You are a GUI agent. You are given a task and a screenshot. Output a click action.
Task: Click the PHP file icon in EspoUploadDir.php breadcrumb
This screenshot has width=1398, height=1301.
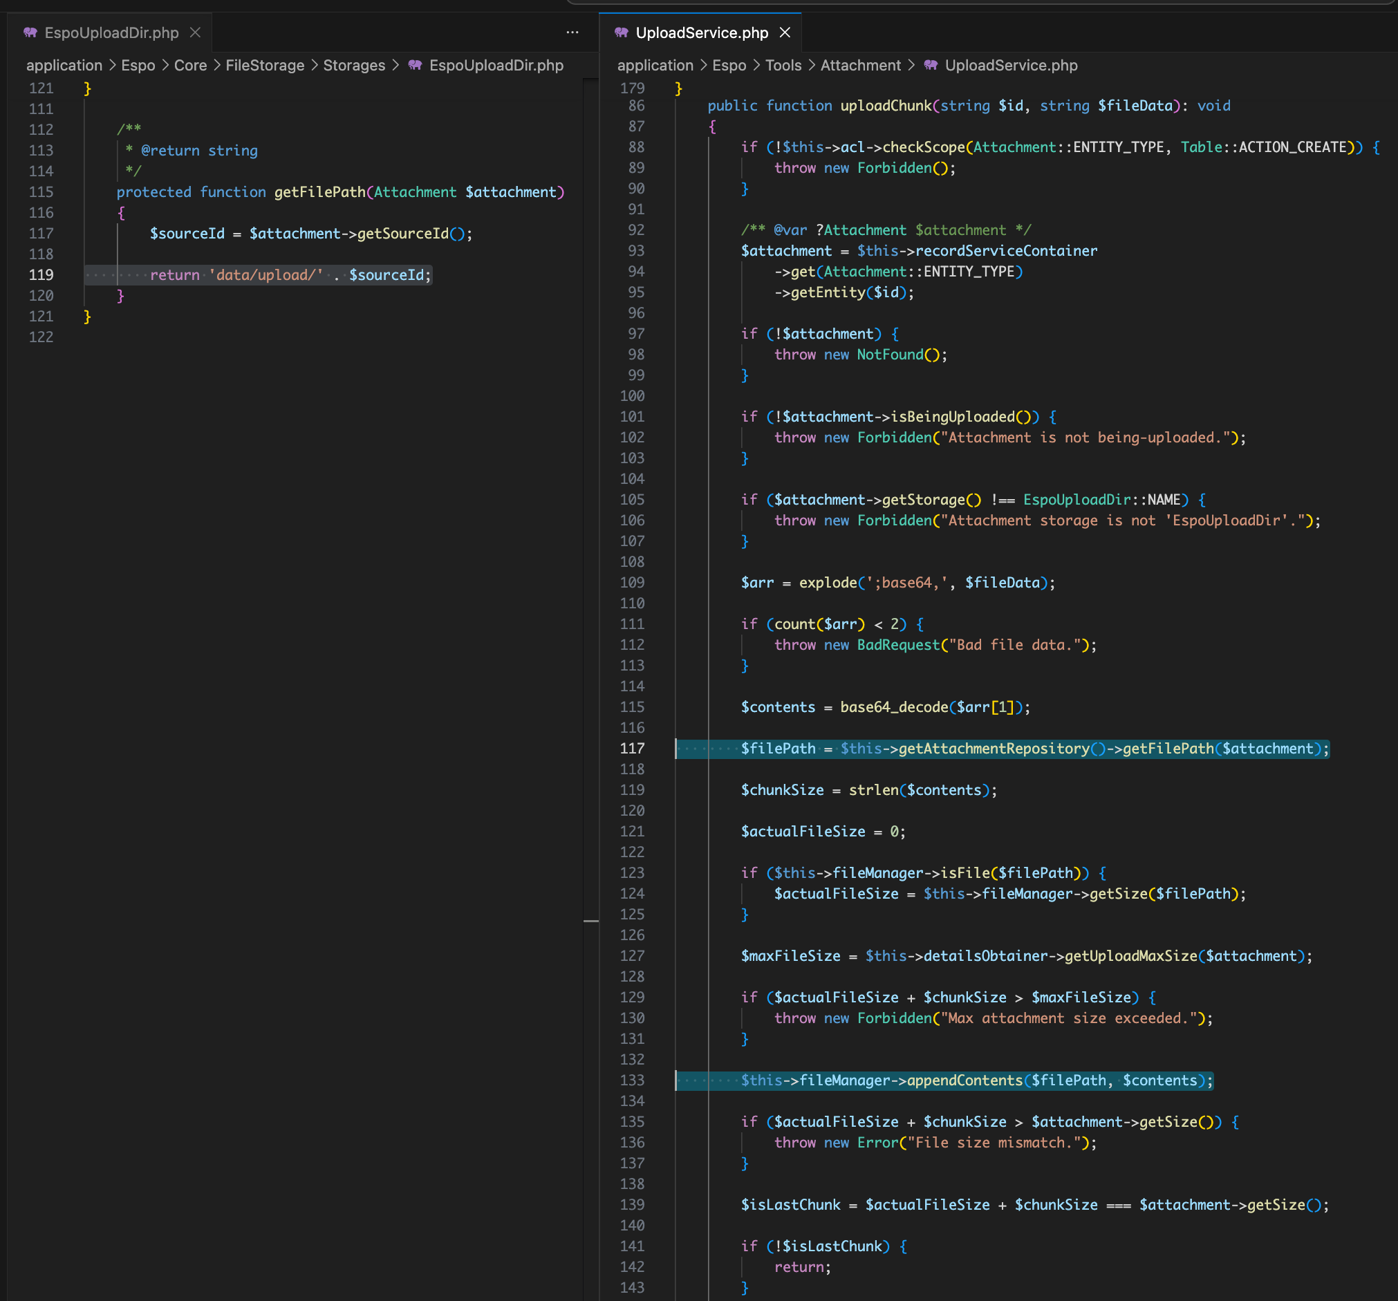415,66
